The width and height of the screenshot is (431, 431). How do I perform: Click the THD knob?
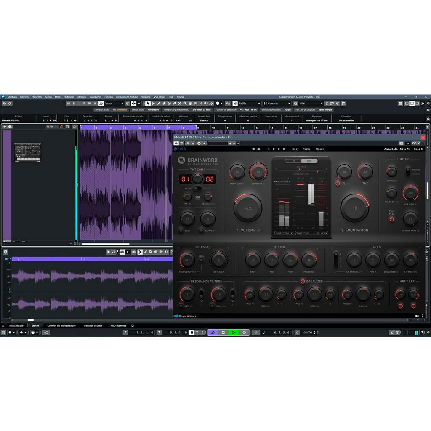[x=365, y=172]
